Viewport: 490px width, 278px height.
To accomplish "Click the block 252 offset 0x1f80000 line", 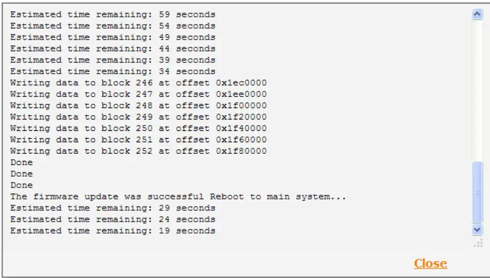I will tap(138, 151).
